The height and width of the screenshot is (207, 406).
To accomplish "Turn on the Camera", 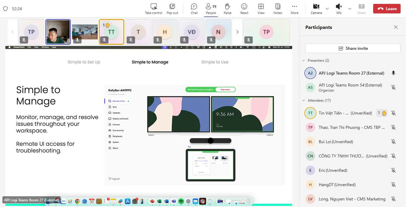I will [316, 7].
